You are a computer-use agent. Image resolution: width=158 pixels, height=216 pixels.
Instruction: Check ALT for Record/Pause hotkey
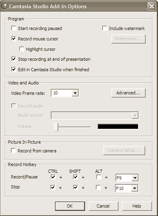pos(99,177)
